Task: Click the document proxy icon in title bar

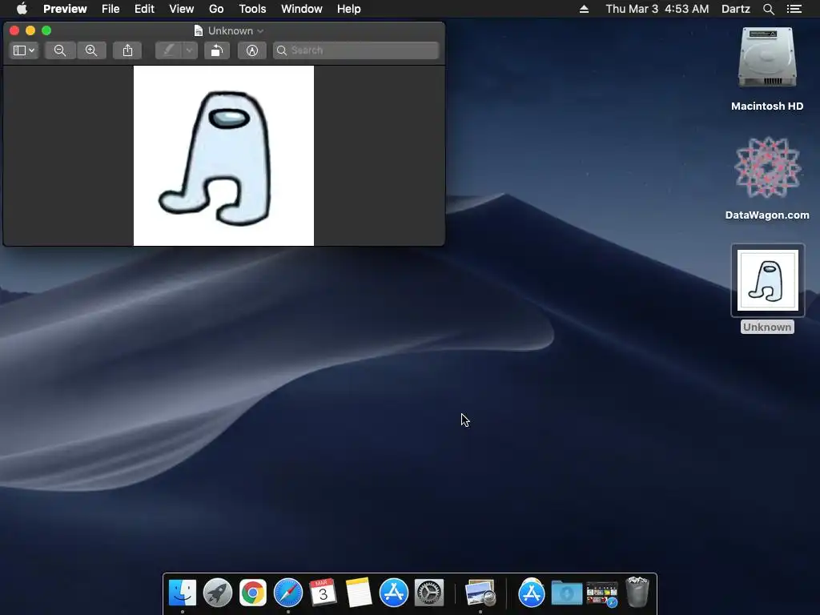Action: 199,31
